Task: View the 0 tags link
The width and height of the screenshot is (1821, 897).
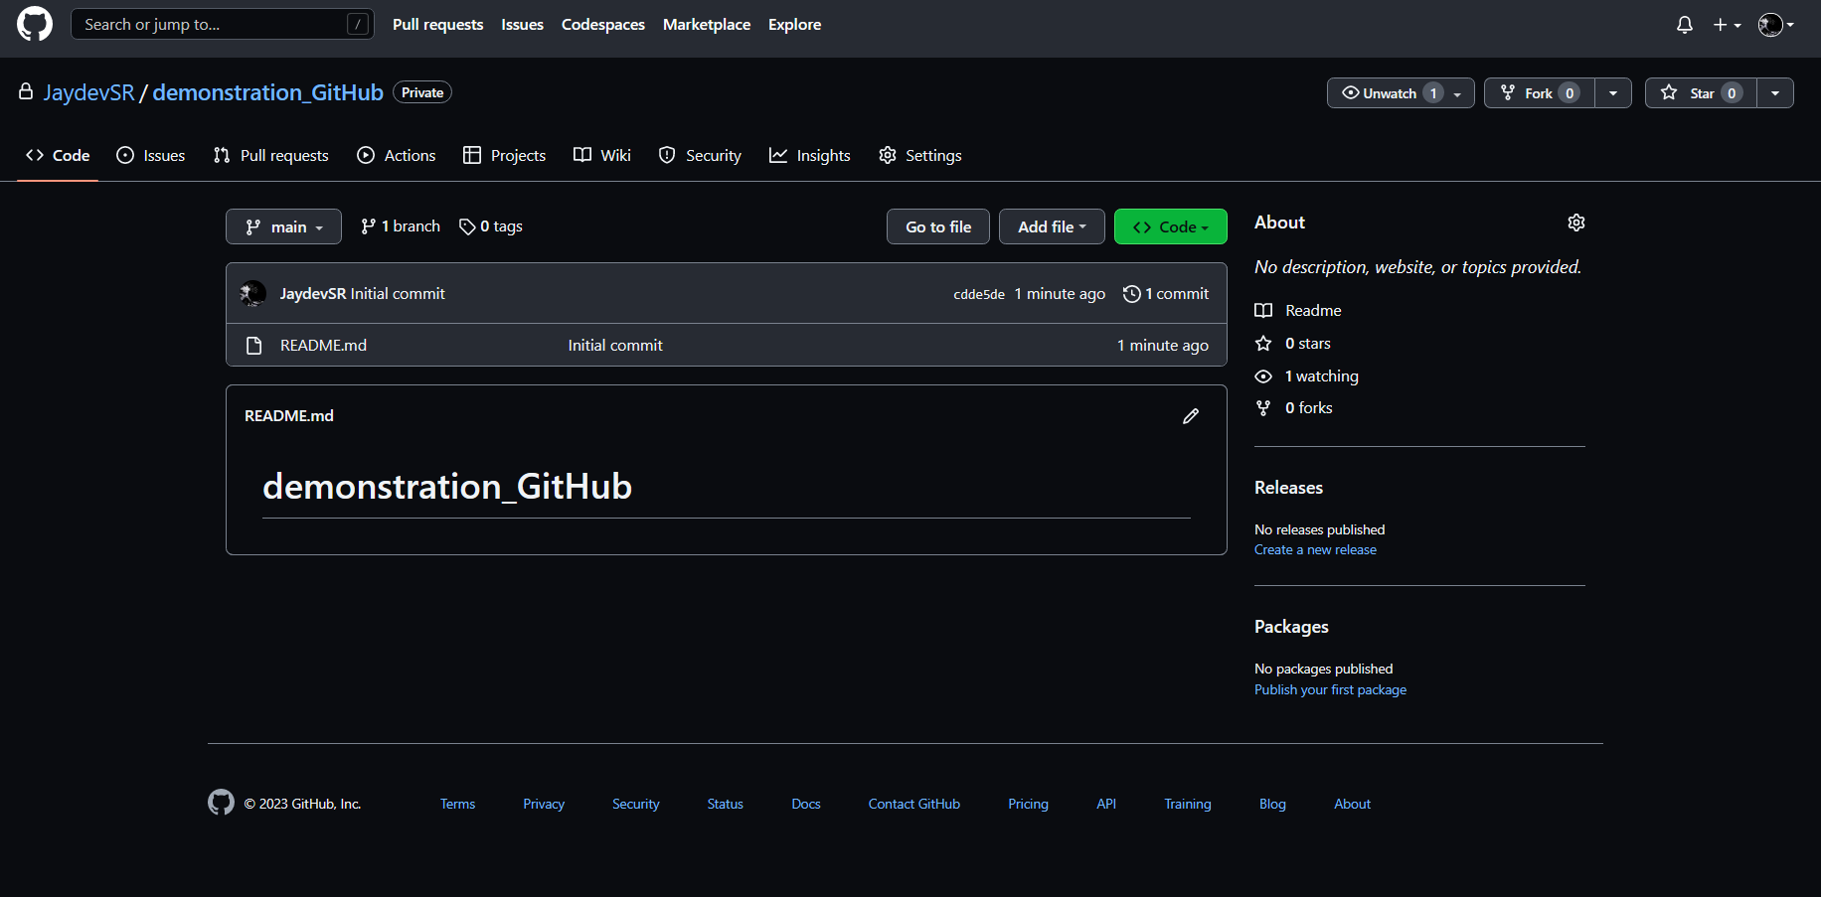Action: click(x=491, y=226)
